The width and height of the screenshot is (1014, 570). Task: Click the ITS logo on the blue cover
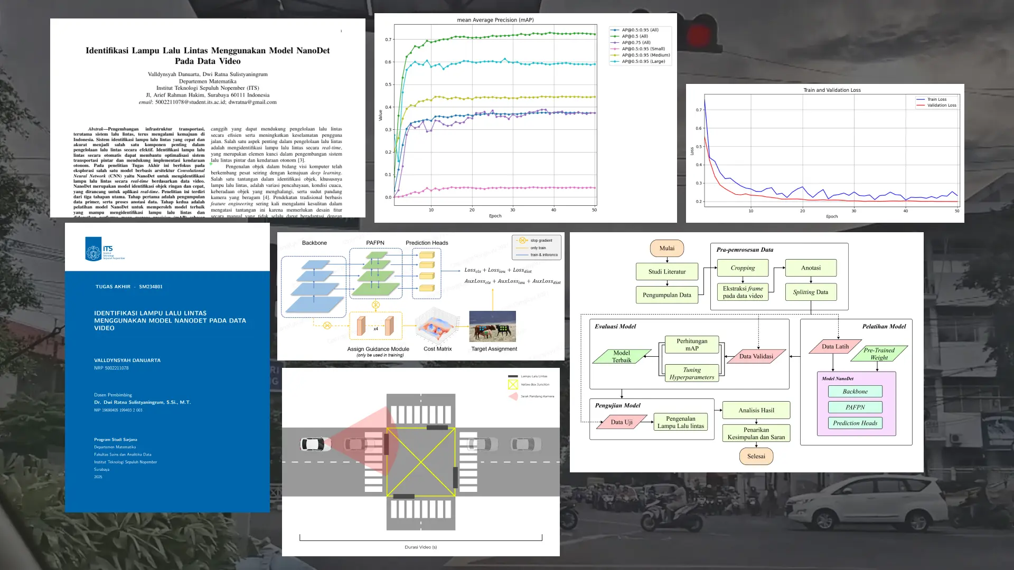click(105, 249)
